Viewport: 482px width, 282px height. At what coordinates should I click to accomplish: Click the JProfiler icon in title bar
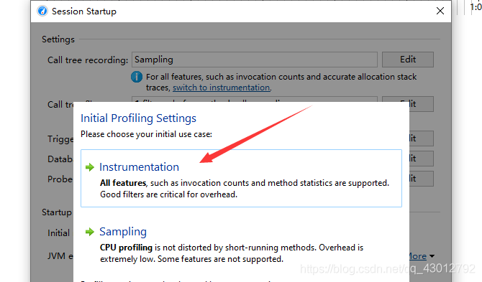point(42,11)
